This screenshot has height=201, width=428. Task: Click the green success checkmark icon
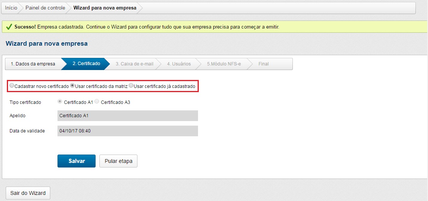click(x=9, y=27)
